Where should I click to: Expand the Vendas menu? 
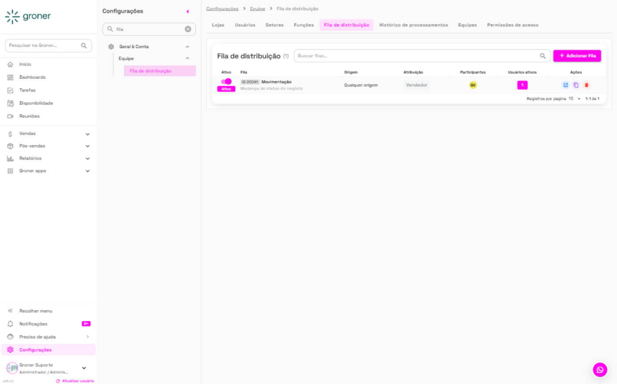(48, 133)
